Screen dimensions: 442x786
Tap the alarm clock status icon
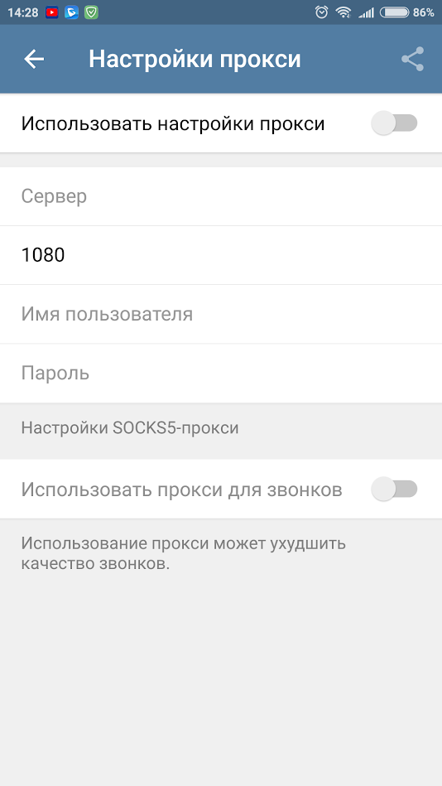pos(321,12)
